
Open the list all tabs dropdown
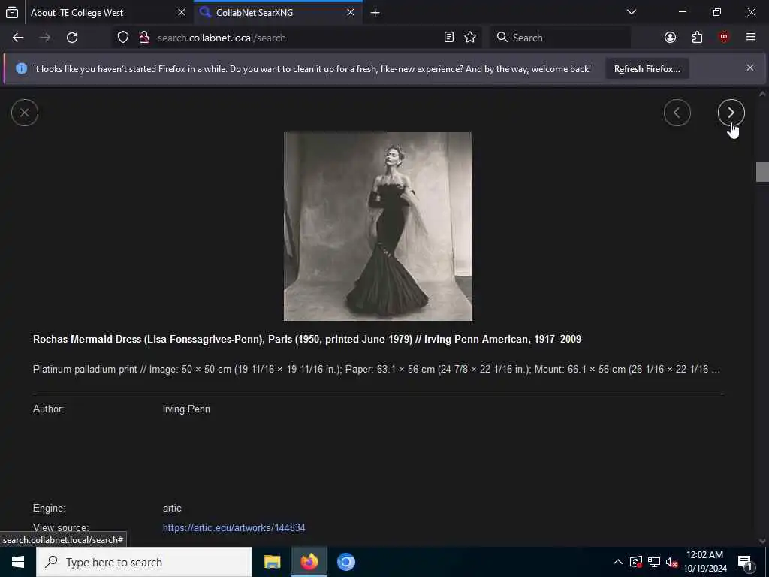[631, 12]
